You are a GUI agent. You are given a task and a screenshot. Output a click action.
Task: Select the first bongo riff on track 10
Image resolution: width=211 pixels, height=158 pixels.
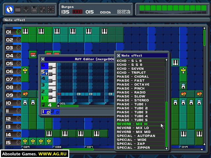[25, 102]
